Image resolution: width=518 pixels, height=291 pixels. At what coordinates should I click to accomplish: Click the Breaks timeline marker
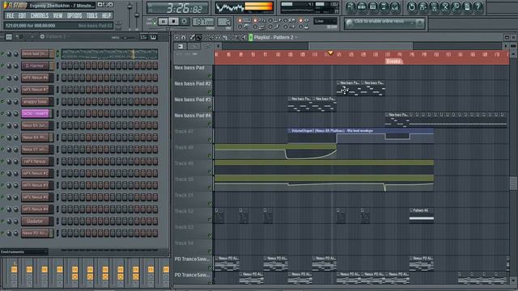click(393, 61)
